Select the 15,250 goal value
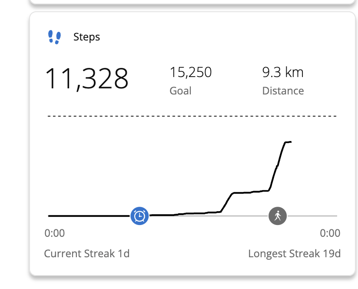358x289 pixels. [x=190, y=72]
